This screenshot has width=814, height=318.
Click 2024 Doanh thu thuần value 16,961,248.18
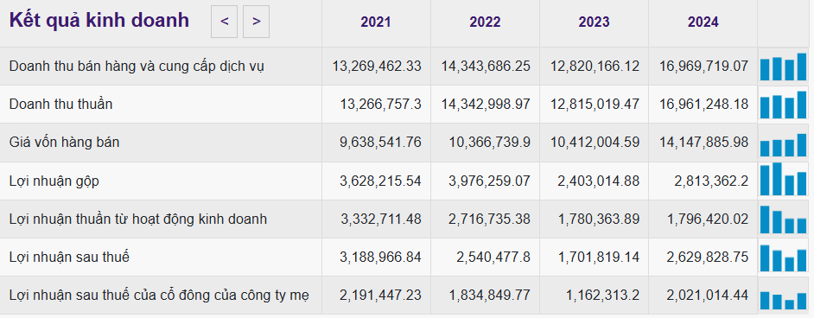click(704, 105)
